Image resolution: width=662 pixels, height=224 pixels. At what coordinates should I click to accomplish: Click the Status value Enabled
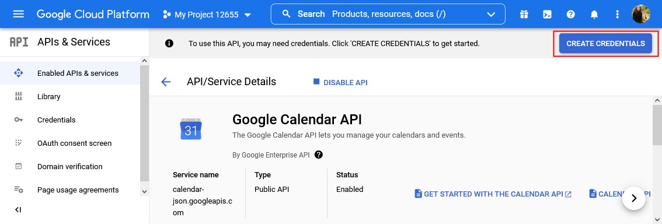pos(350,190)
